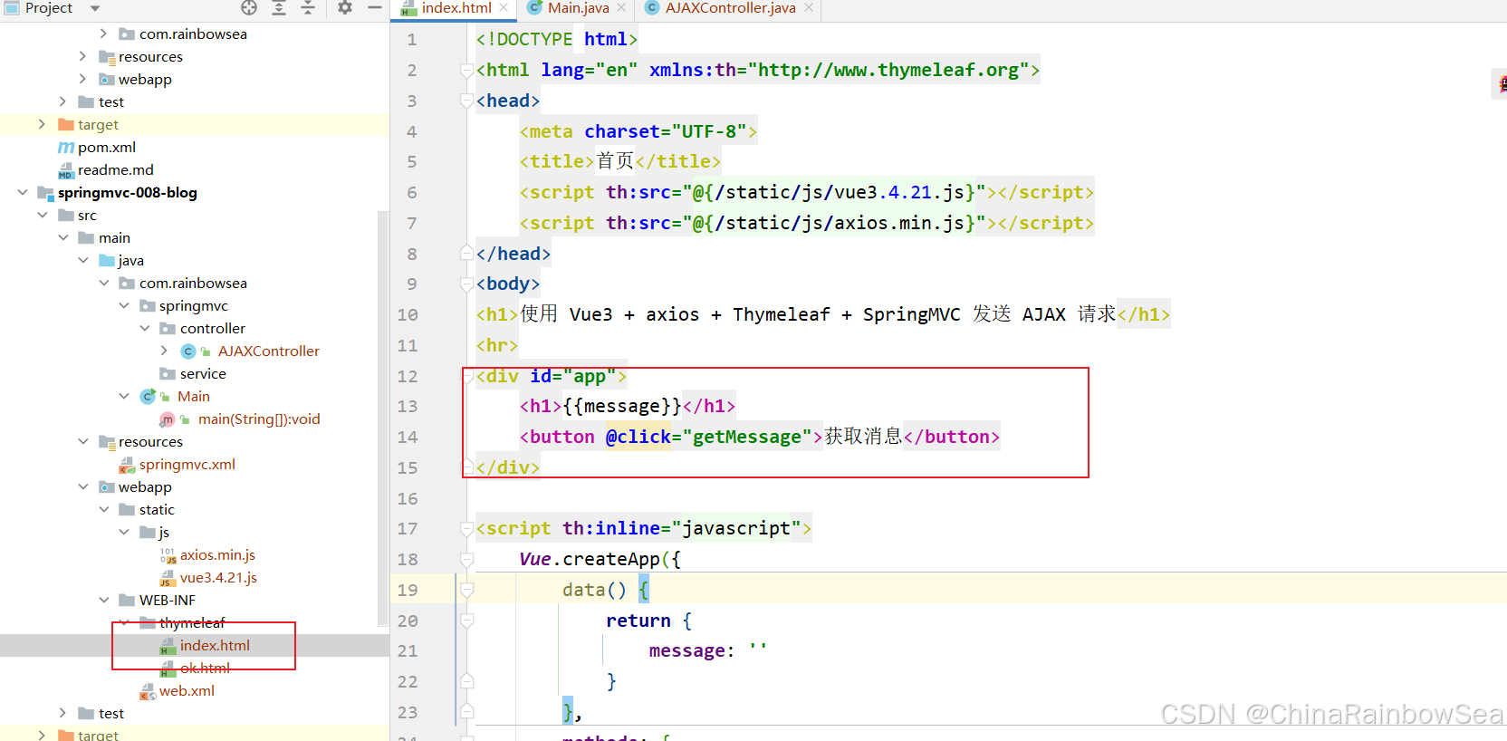Click the locate/select opened file target icon
The width and height of the screenshot is (1507, 741).
coord(249,8)
